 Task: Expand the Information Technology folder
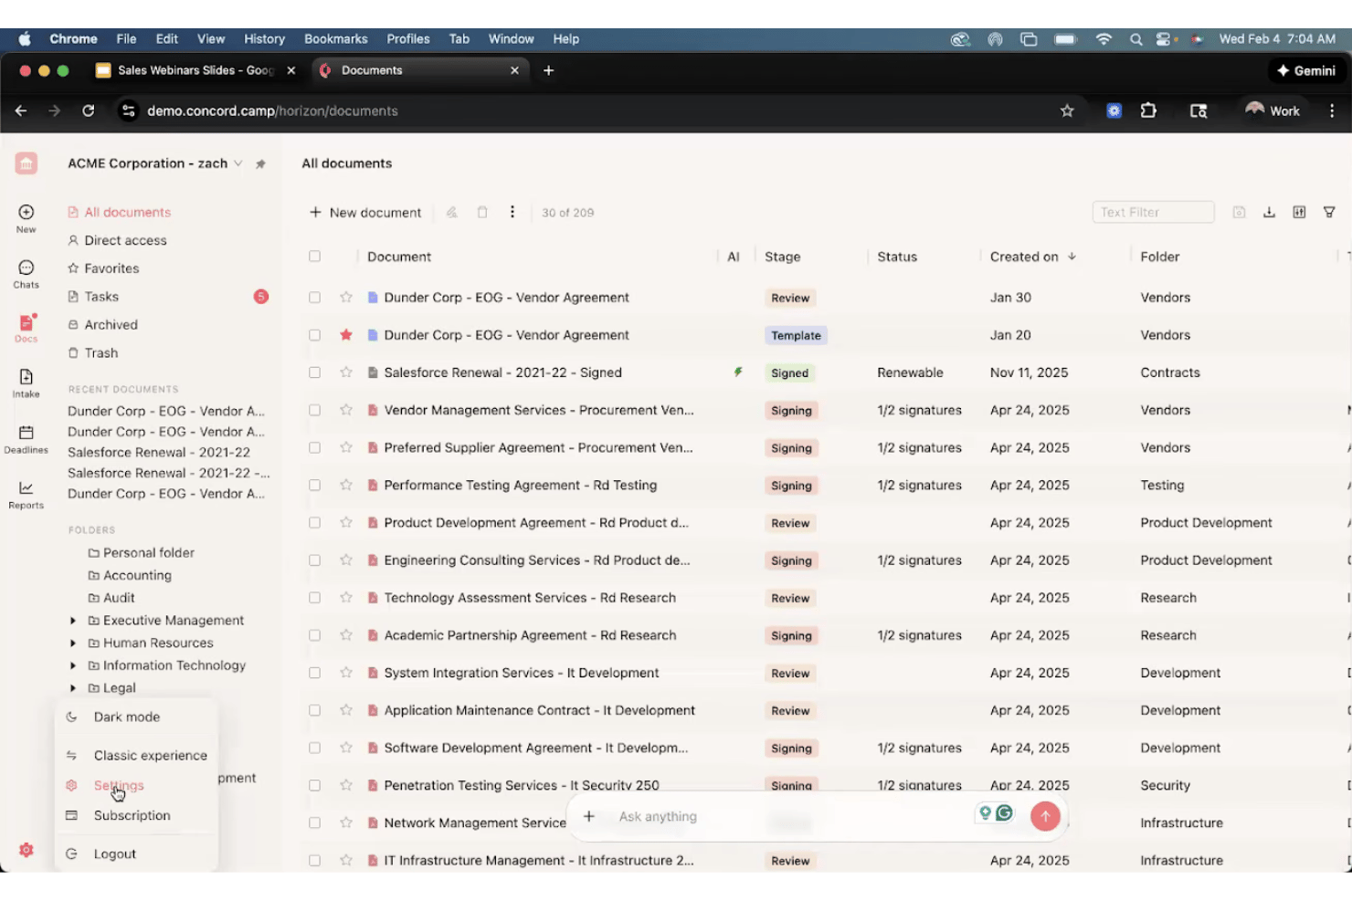point(73,666)
